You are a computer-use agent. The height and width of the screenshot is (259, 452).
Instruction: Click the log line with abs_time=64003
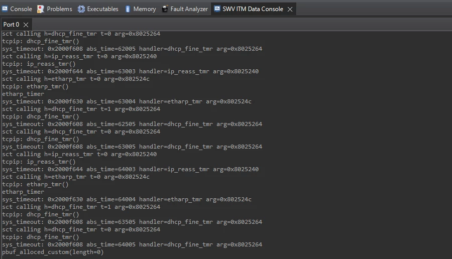[130, 169]
